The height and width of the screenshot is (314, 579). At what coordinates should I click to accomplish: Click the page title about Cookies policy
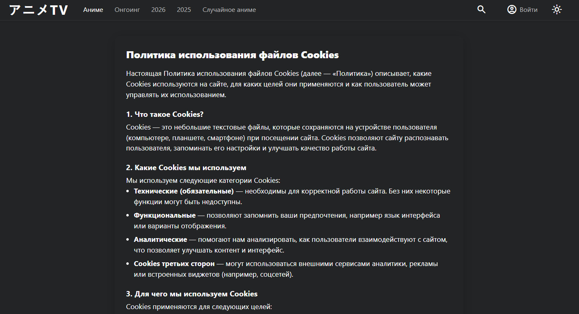tap(232, 55)
